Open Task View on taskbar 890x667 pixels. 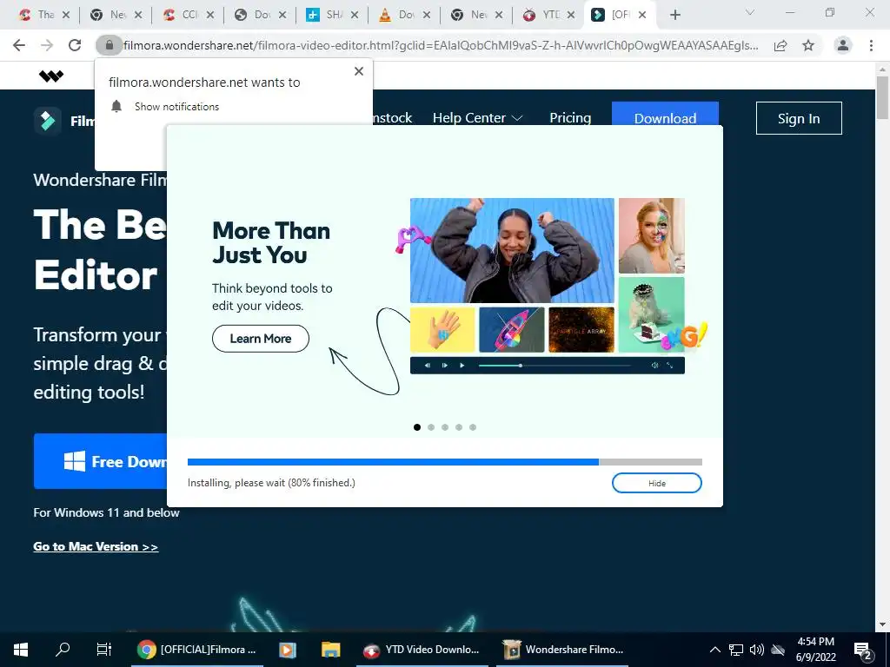coord(104,650)
